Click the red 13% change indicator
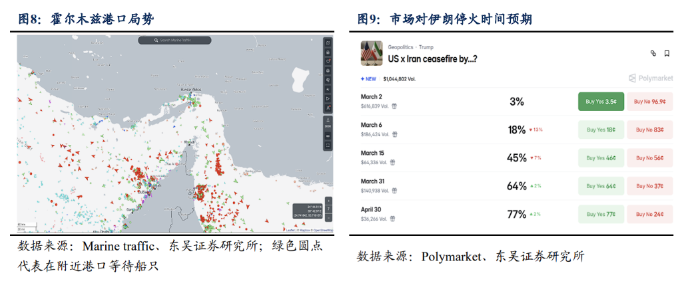This screenshot has width=682, height=281. coord(536,130)
